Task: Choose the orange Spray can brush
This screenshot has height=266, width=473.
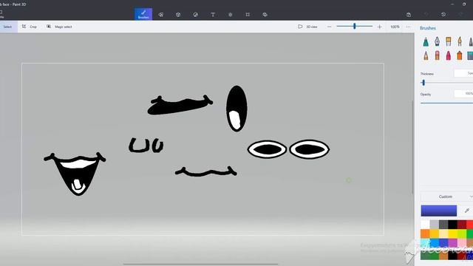Action: point(460,55)
